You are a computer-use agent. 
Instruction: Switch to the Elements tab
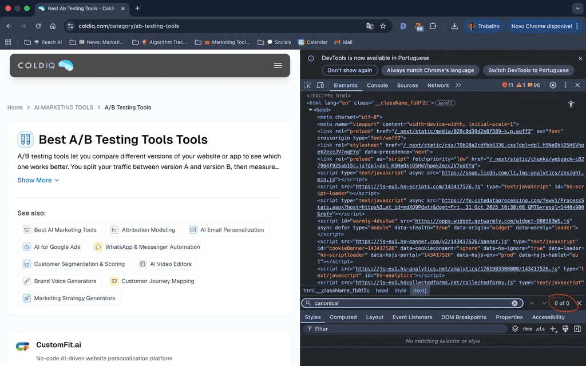(x=346, y=85)
